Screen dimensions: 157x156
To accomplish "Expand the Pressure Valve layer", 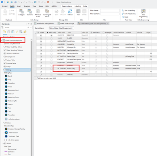I will pyautogui.click(x=3, y=63).
